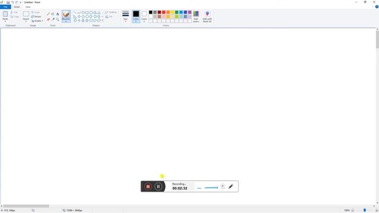379x213 pixels.
Task: Choose the Oval shape
Action: 83,12
